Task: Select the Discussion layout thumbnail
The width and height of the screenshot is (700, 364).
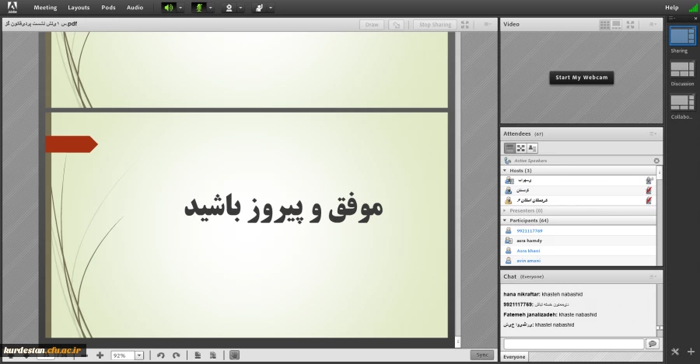Action: pos(682,70)
